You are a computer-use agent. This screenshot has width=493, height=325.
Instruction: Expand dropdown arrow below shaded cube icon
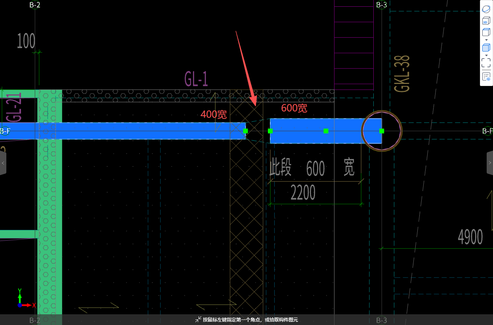[x=486, y=55]
